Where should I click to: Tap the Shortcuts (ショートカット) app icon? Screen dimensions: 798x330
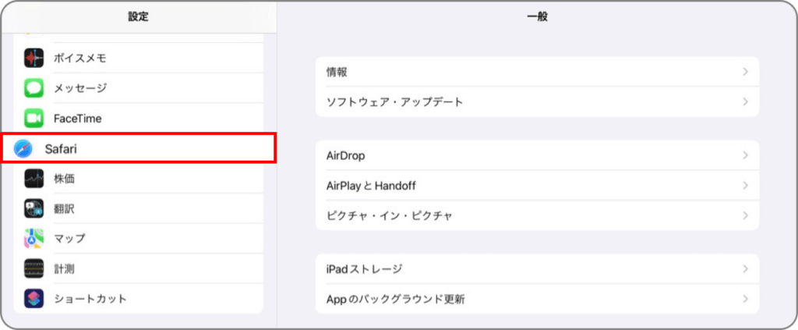34,299
